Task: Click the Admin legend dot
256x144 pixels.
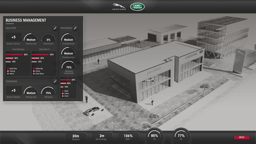Action: pos(8,74)
